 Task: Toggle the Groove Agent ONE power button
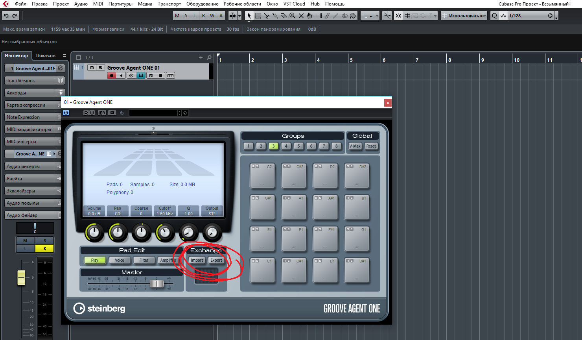[x=66, y=113]
